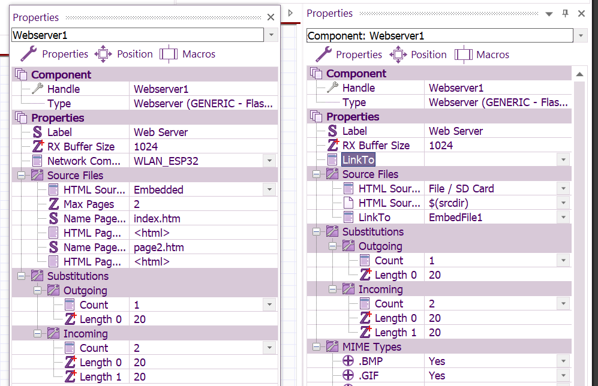Collapse the Substitutions group in right panel
Viewport: 598px width, 386px height.
(x=317, y=232)
